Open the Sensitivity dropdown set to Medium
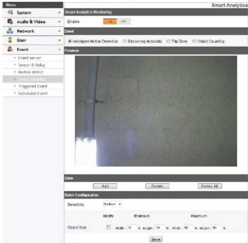The width and height of the screenshot is (248, 243). [112, 204]
